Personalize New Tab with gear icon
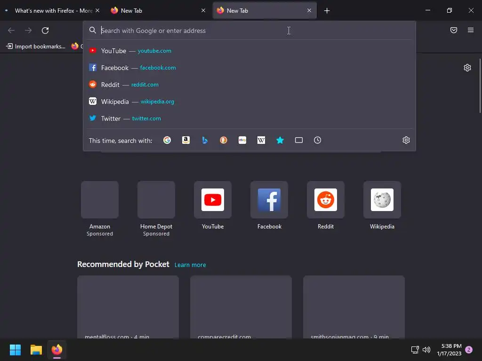482x361 pixels. [x=467, y=68]
